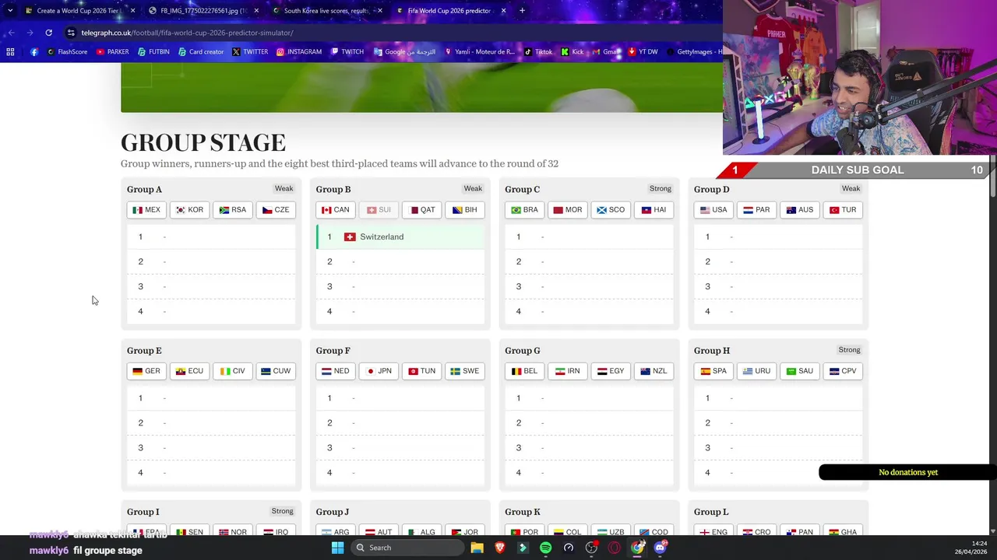This screenshot has width=997, height=560.
Task: Open the Google translate bookmark
Action: (404, 52)
